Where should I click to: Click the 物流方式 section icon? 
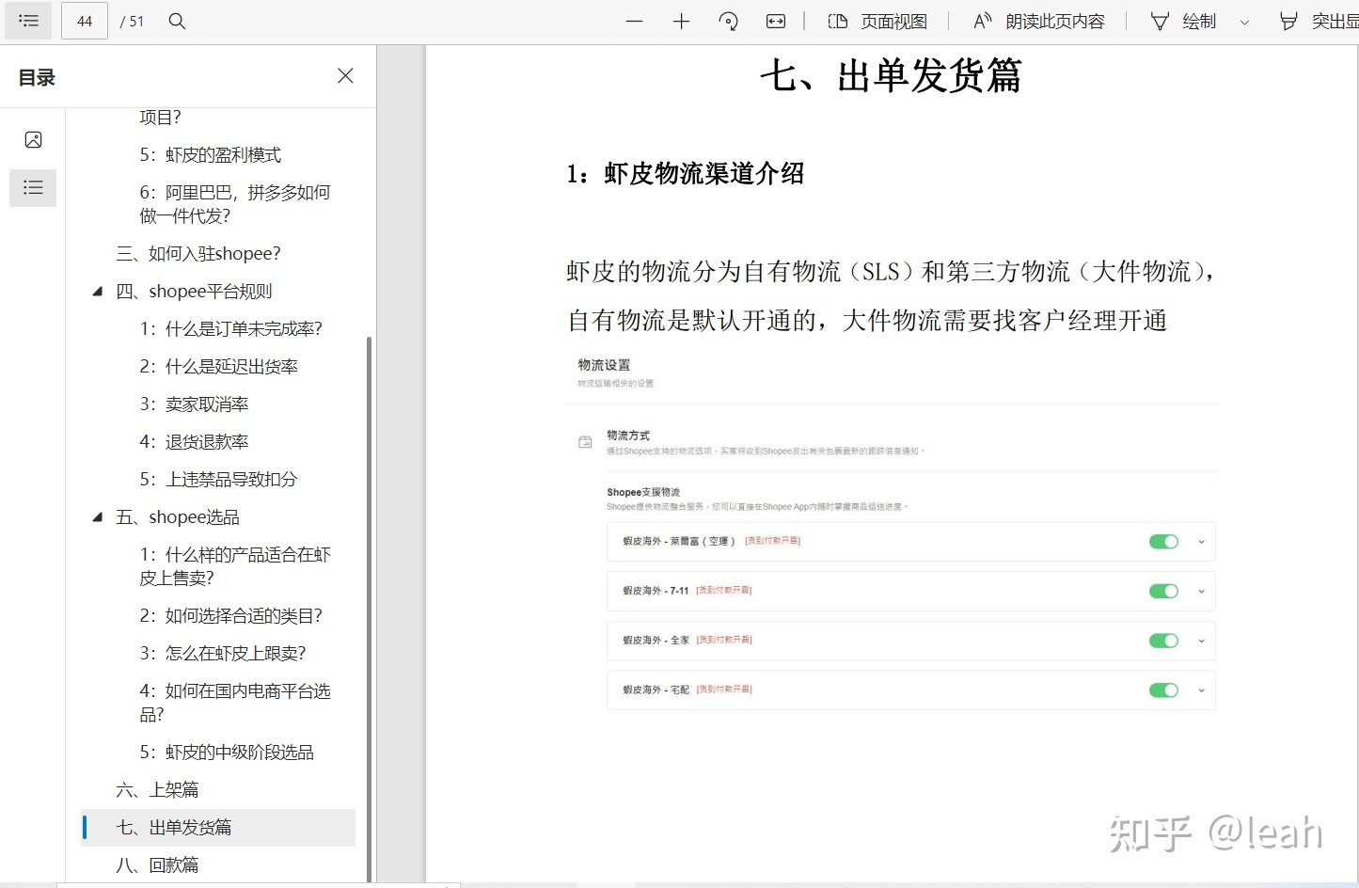tap(585, 441)
